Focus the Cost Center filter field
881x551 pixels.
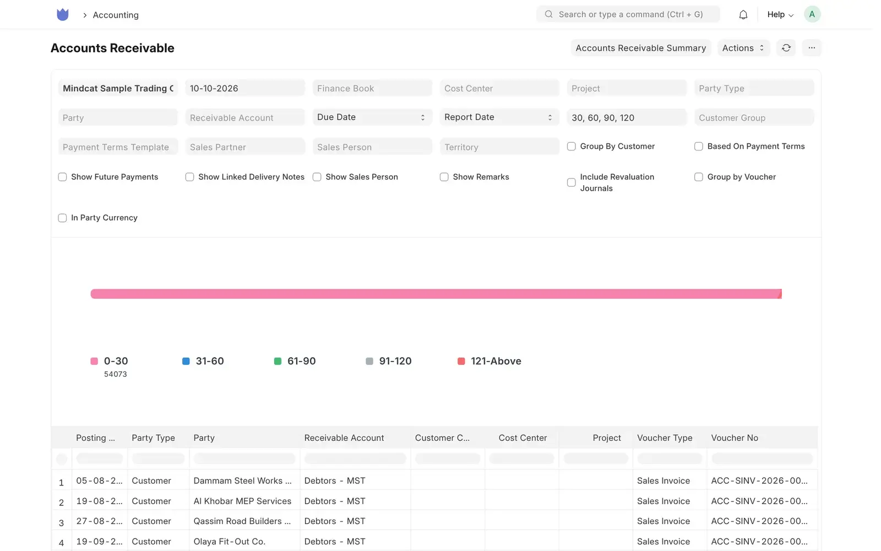[x=499, y=88]
